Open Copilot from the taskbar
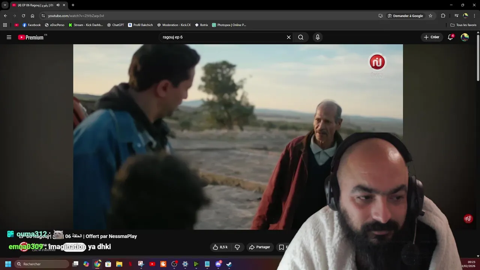 point(86,264)
